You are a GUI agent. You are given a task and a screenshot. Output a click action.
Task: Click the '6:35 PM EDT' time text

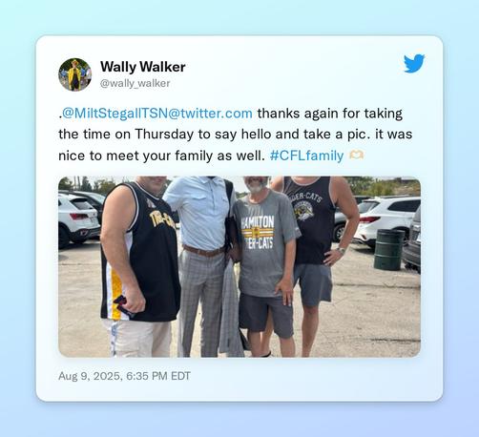coord(158,376)
